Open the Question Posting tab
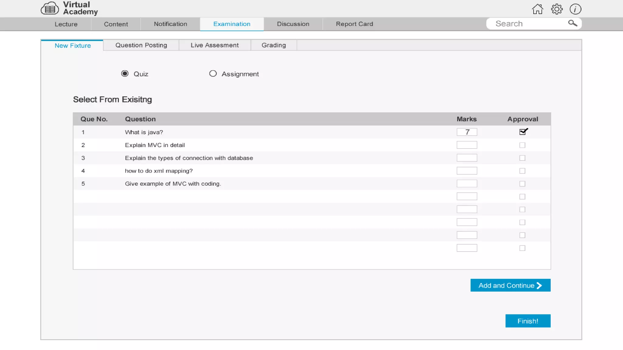Image resolution: width=623 pixels, height=350 pixels. click(141, 45)
